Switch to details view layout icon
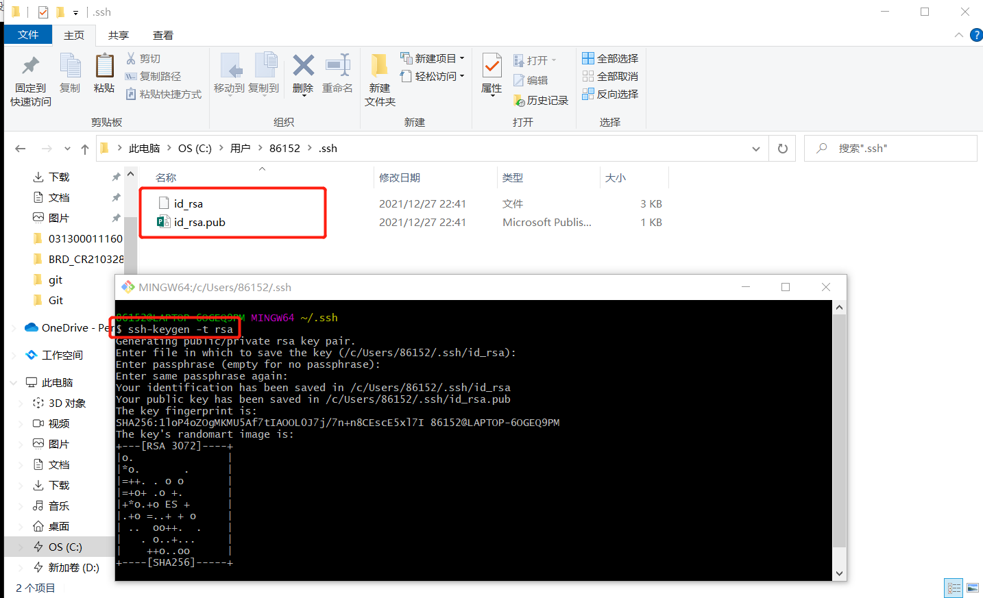The image size is (983, 598). [x=954, y=588]
